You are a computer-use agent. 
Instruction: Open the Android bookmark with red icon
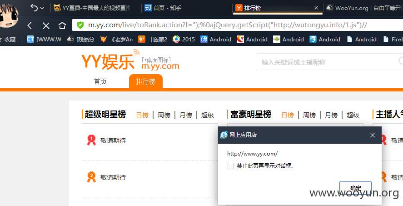(x=252, y=40)
